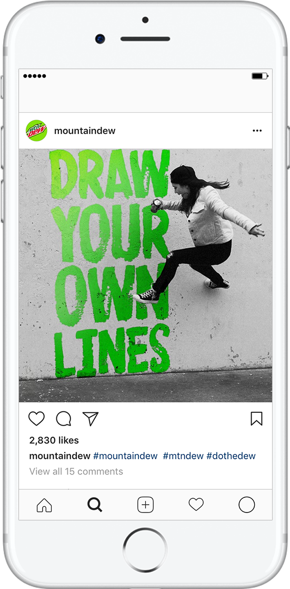Expand View all 15 comments
The image size is (290, 589).
pyautogui.click(x=76, y=471)
